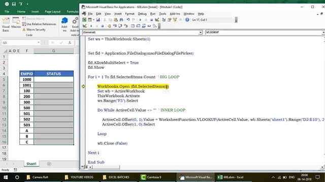Image resolution: width=325 pixels, height=182 pixels.
Task: Click the Quick Watch glasses icon
Action: click(x=149, y=26)
